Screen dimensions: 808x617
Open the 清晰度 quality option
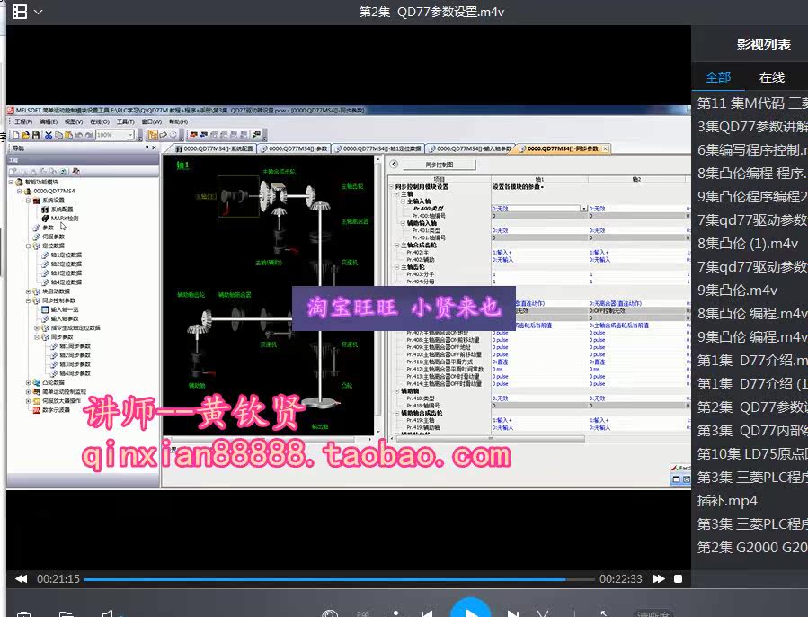point(653,614)
